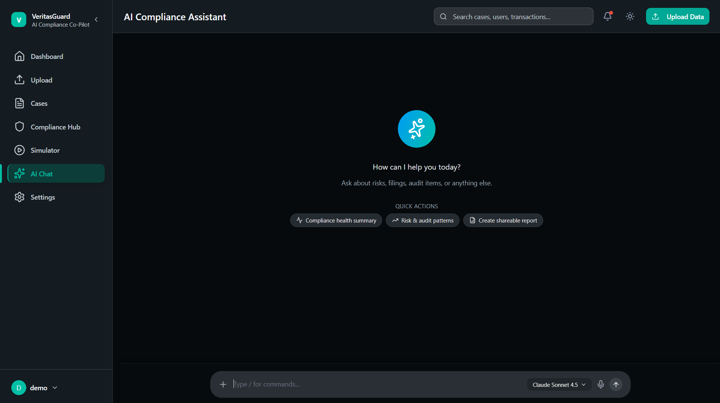Run Compliance health summary quick action
The image size is (720, 403).
pos(336,220)
